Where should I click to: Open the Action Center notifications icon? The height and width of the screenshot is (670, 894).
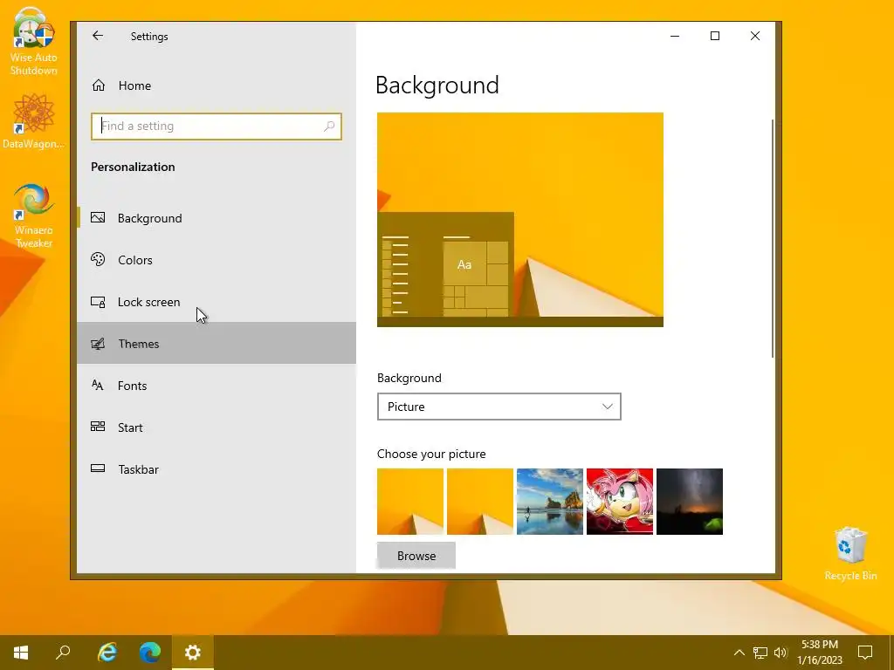[865, 653]
